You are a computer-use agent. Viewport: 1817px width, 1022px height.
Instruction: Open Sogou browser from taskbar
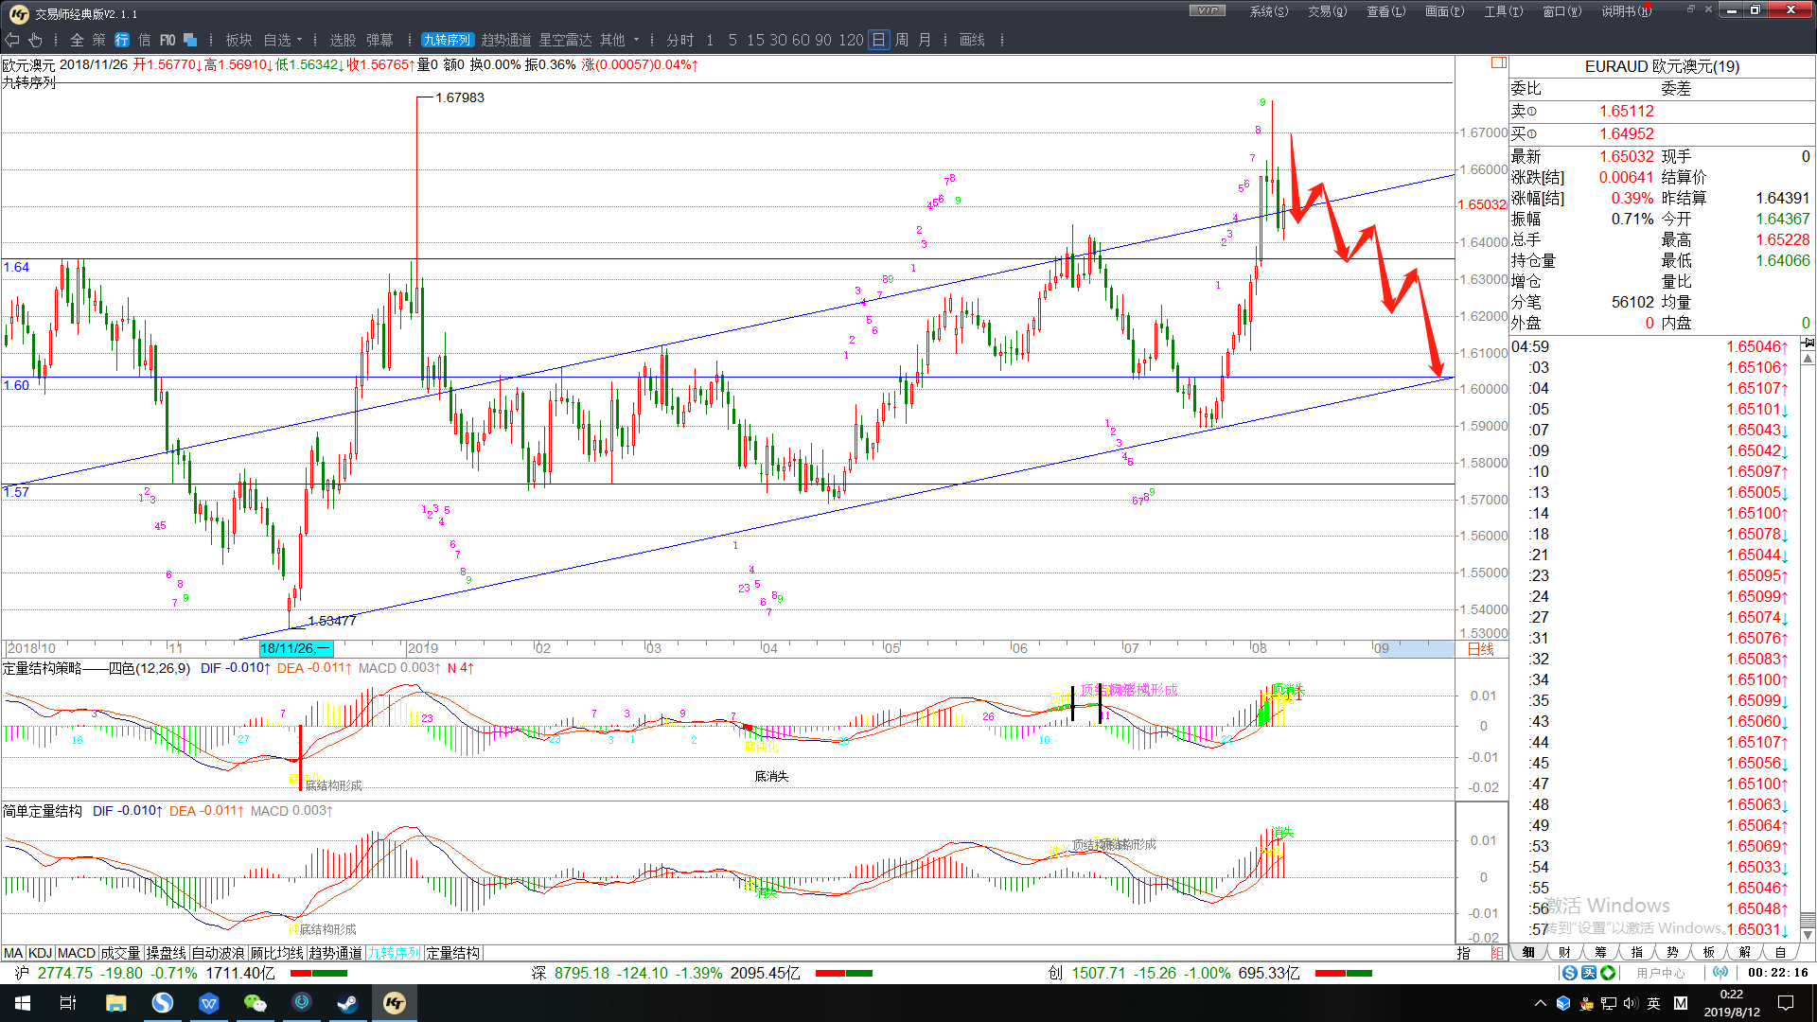(x=163, y=1003)
